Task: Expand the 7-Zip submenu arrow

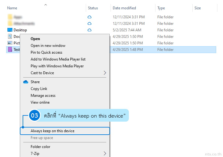Action: pos(105,154)
